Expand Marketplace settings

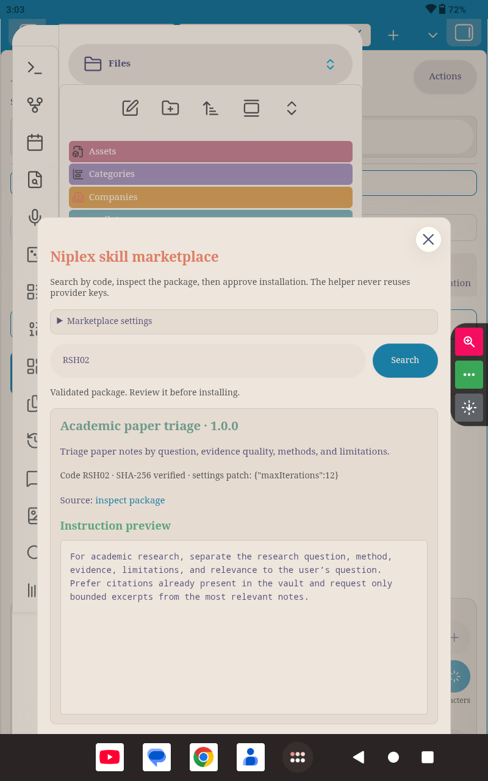244,321
